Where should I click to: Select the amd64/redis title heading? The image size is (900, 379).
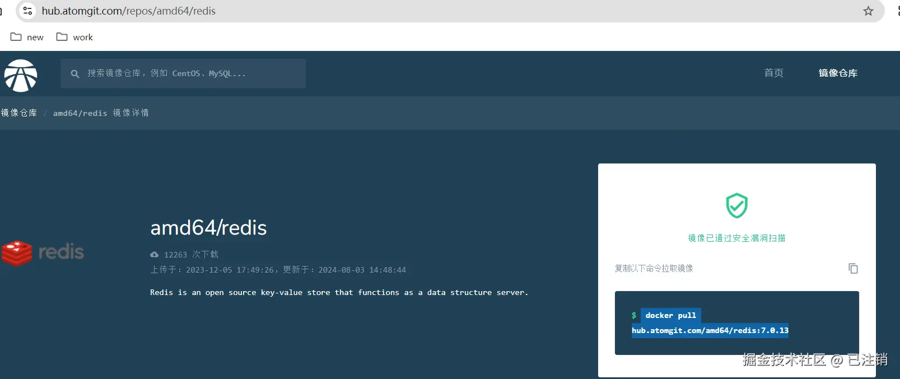point(208,228)
